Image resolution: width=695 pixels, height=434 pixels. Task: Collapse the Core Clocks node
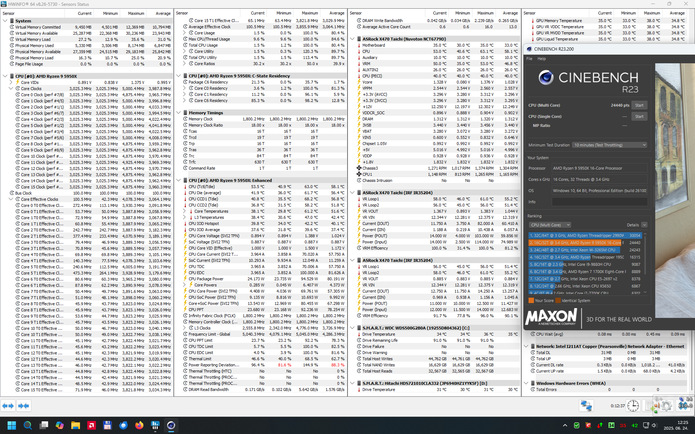[x=11, y=89]
